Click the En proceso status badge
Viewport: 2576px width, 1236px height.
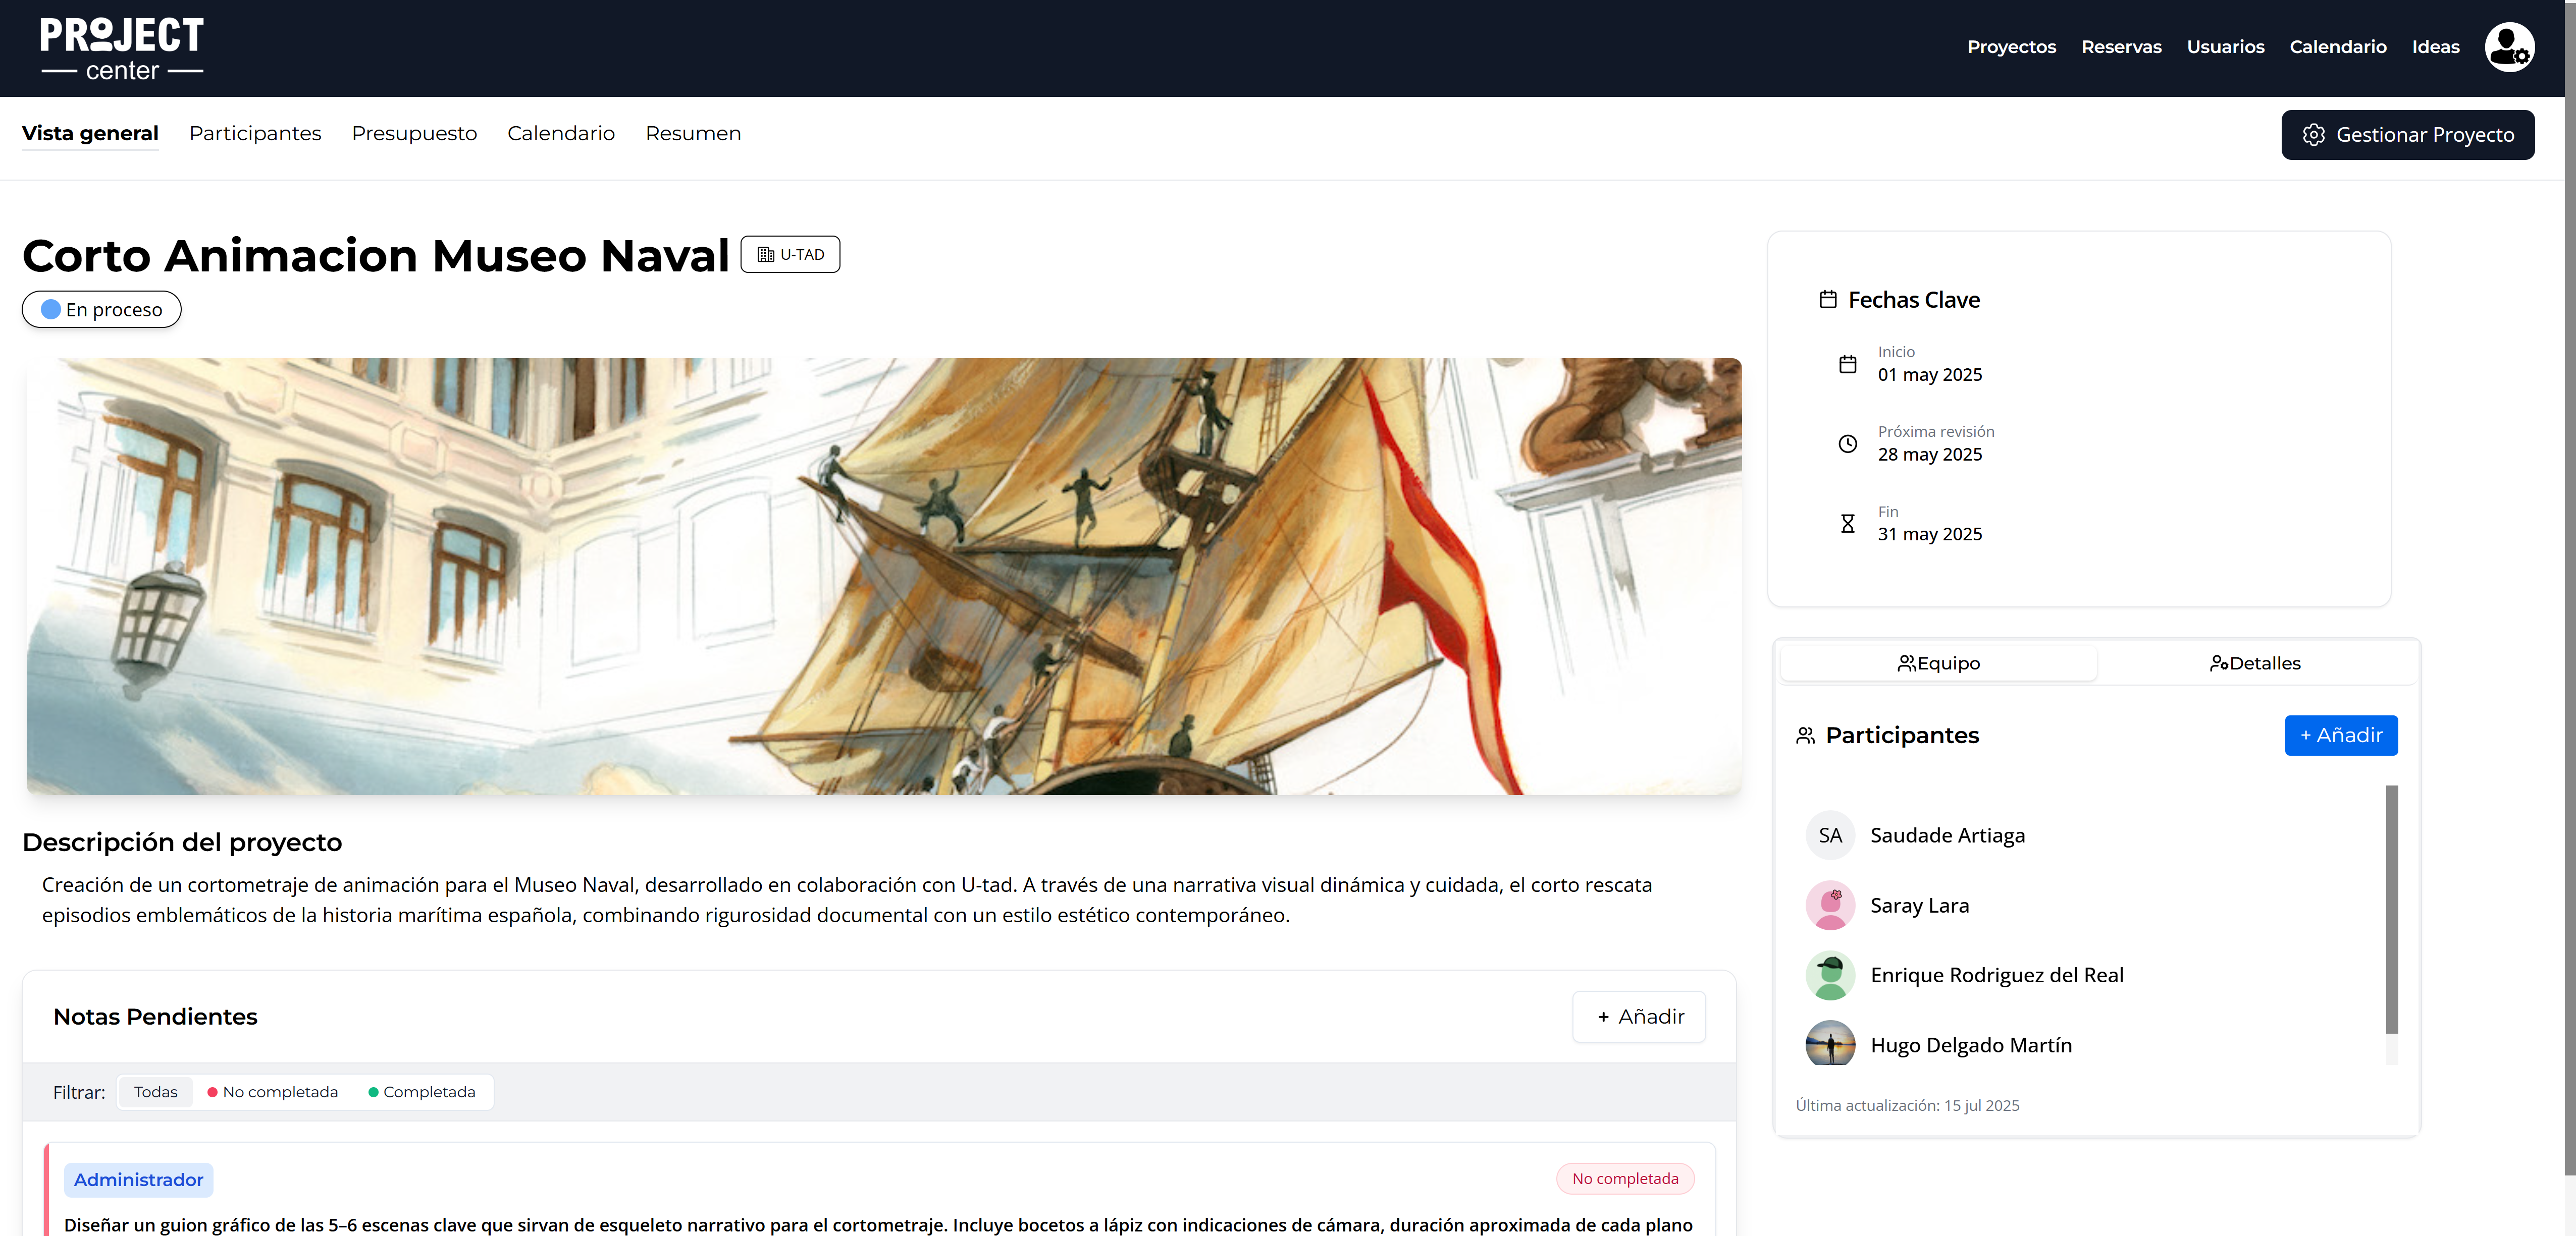pos(101,310)
